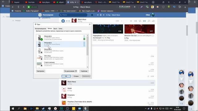Image resolution: width=198 pixels, height=111 pixels.
Task: Click Отмена in the sound dialog
Action: [x=76, y=76]
